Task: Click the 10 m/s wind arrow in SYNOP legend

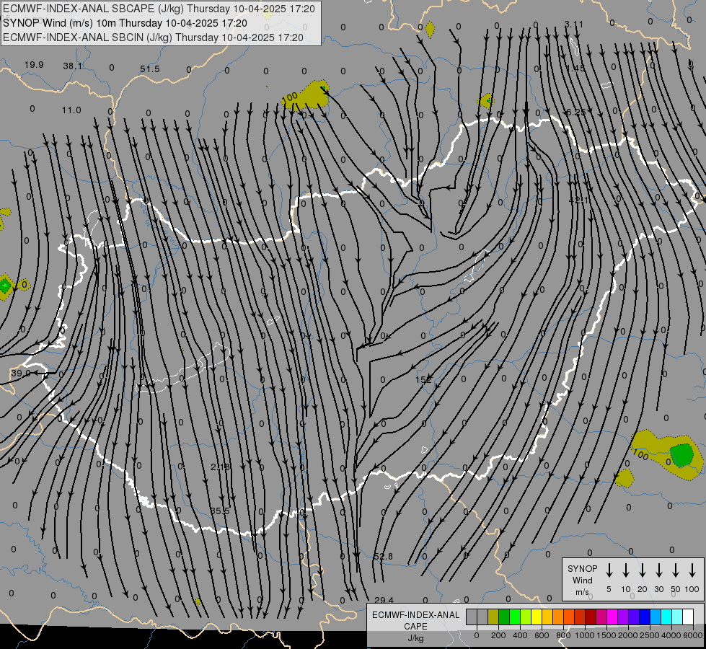Action: (x=626, y=570)
